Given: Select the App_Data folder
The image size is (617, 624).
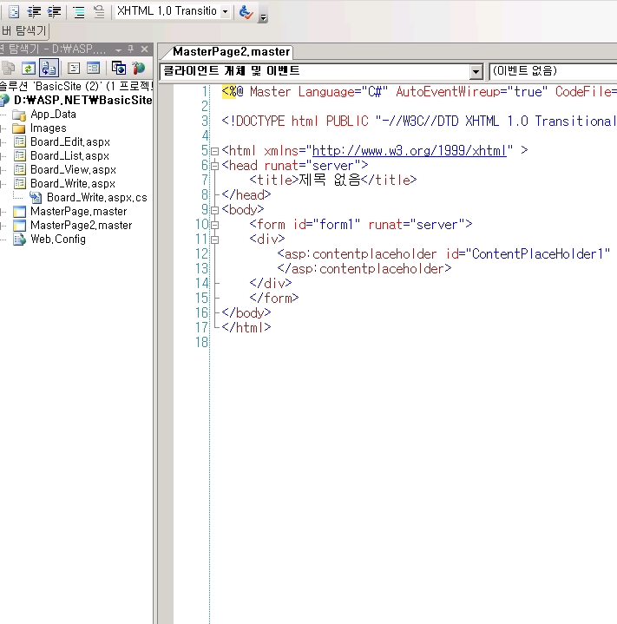Looking at the screenshot, I should coord(53,115).
